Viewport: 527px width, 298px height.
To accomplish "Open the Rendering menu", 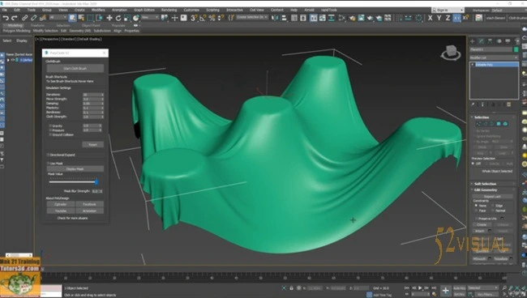I will tap(169, 10).
